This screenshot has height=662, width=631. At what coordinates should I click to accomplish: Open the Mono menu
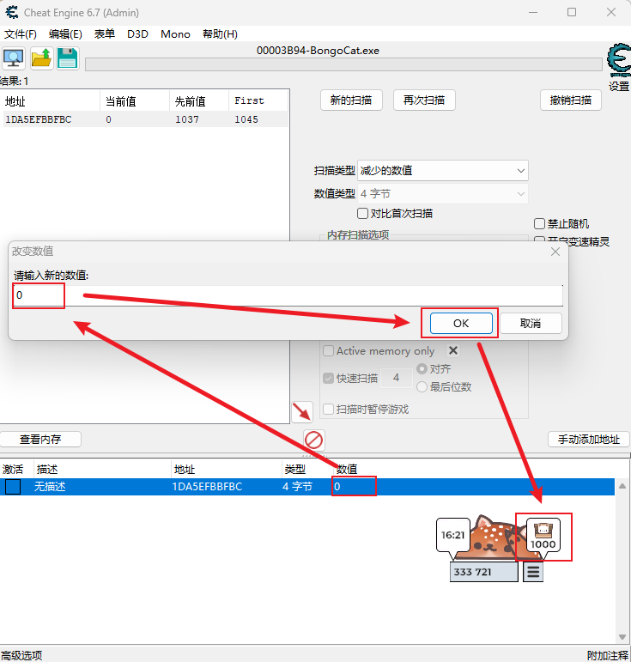175,34
